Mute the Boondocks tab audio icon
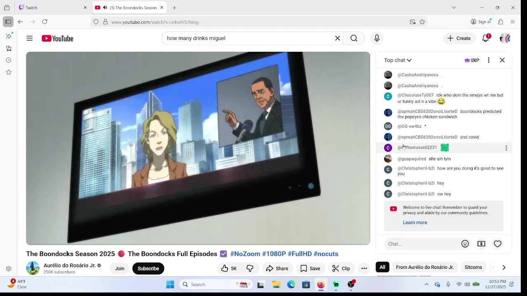527x296 pixels. [x=105, y=7]
